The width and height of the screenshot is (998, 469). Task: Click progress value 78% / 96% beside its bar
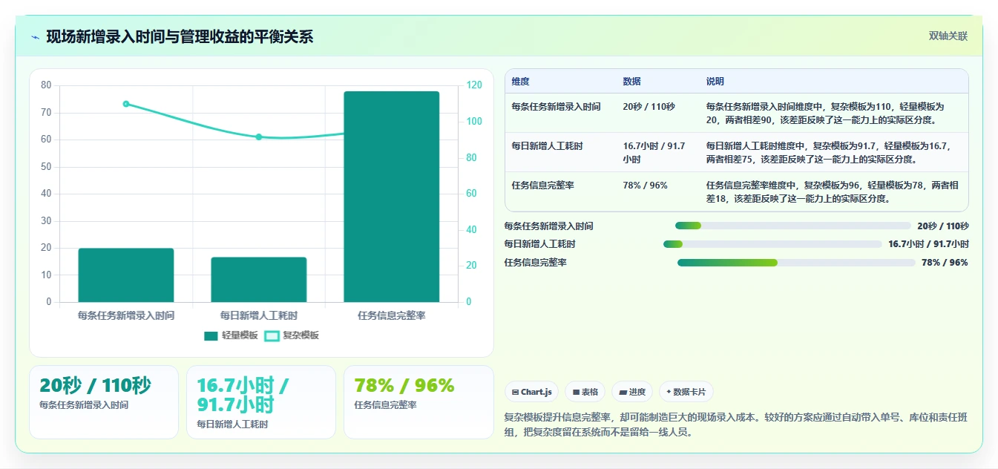pos(945,263)
